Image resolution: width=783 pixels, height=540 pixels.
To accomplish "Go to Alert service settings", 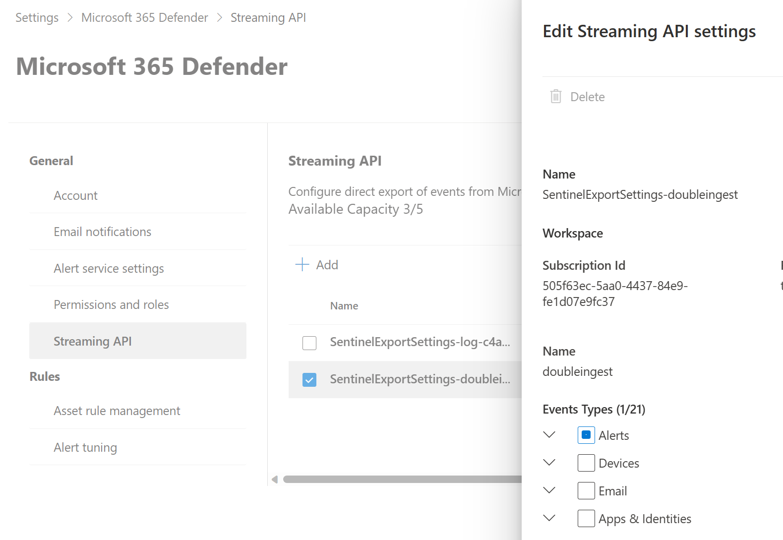I will [x=138, y=268].
